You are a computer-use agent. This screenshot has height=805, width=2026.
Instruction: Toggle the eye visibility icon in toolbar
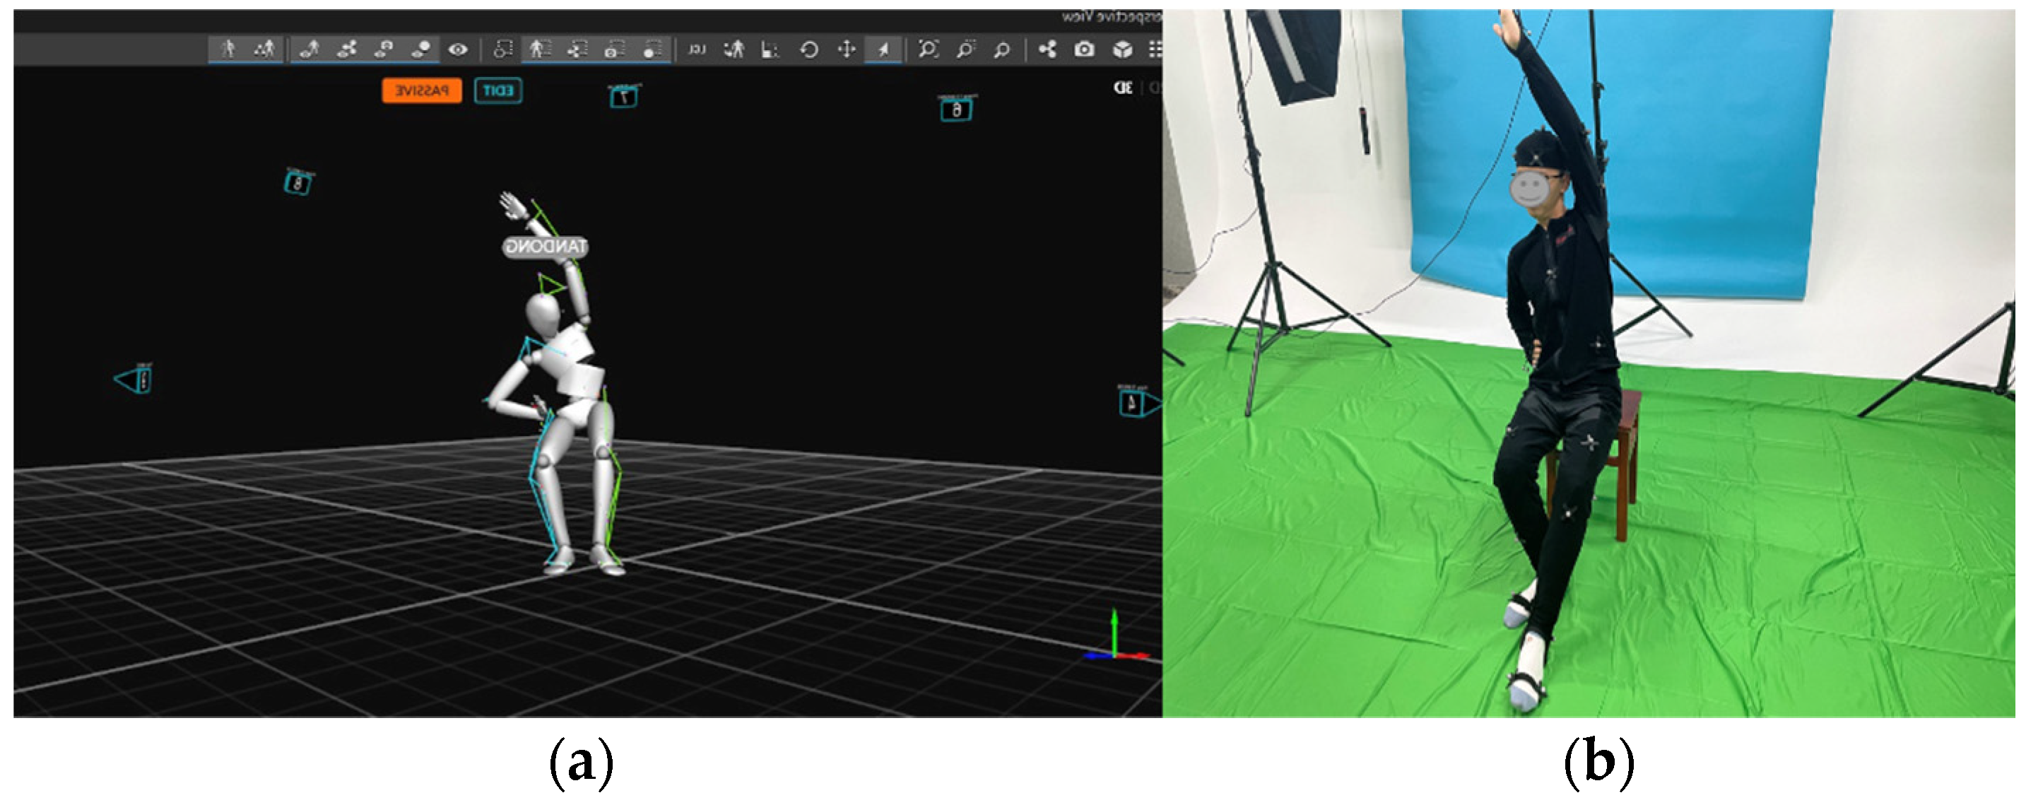[458, 49]
